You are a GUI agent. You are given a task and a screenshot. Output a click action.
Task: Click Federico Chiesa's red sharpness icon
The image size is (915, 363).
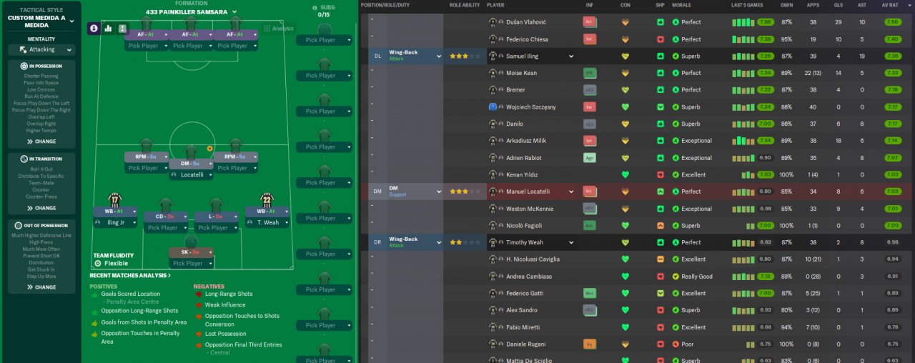click(660, 39)
